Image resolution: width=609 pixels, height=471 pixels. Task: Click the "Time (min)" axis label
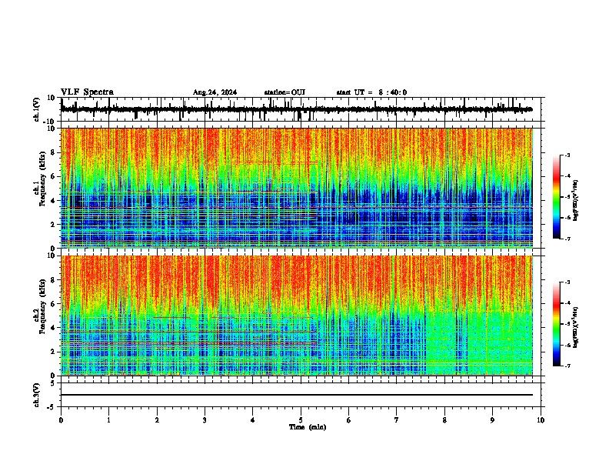[x=308, y=427]
